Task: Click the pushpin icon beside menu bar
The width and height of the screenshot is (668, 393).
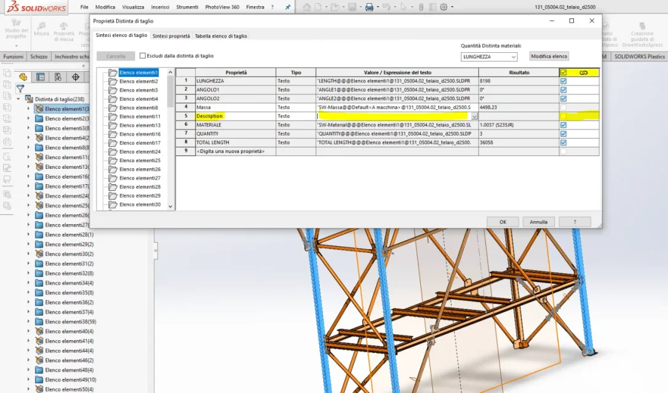Action: pos(288,7)
